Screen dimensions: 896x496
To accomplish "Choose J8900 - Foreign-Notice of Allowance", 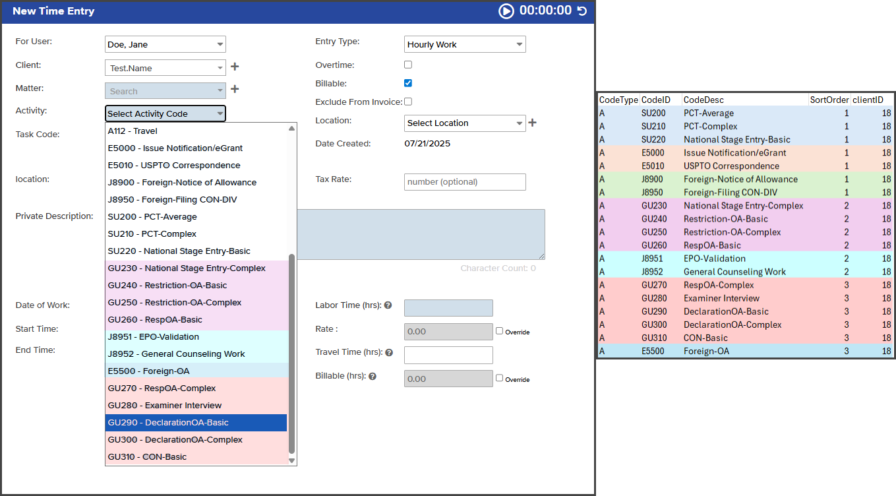I will tap(196, 183).
